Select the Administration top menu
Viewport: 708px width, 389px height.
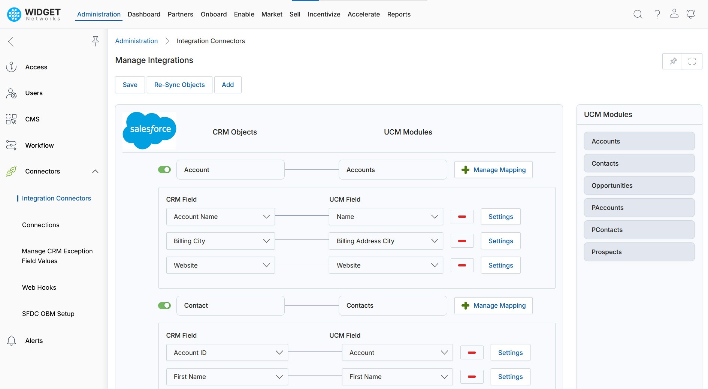click(x=99, y=14)
